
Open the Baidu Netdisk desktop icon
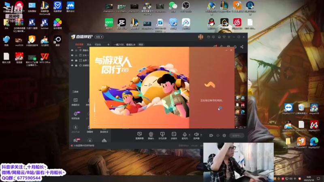pos(186,24)
